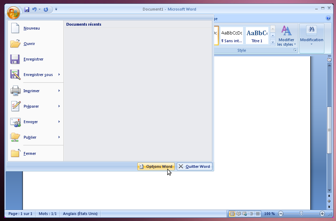Click the Redo icon in Quick Access toolbar
The image size is (336, 221).
click(46, 10)
